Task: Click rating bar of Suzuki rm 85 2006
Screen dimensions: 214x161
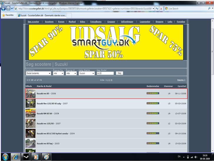Action: tap(153, 93)
